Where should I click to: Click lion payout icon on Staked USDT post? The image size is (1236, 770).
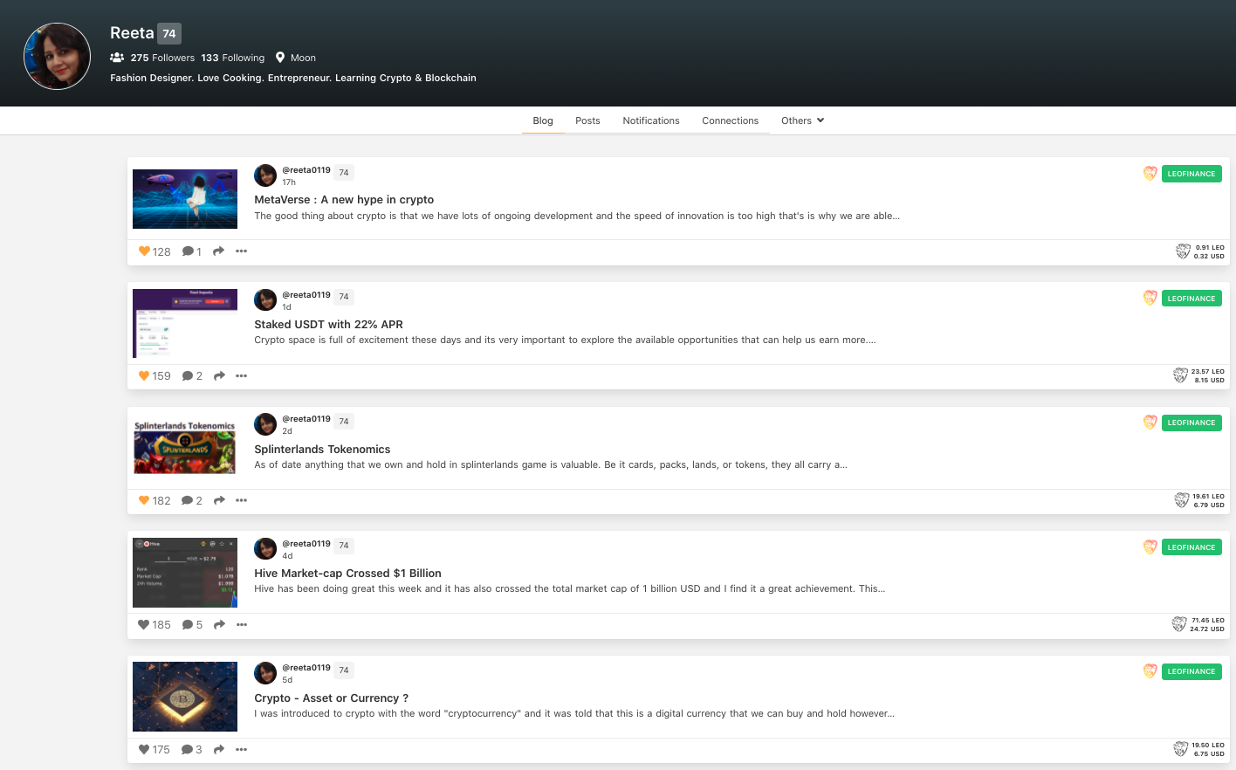point(1180,375)
